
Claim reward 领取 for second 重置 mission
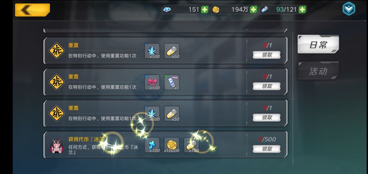pos(266,86)
